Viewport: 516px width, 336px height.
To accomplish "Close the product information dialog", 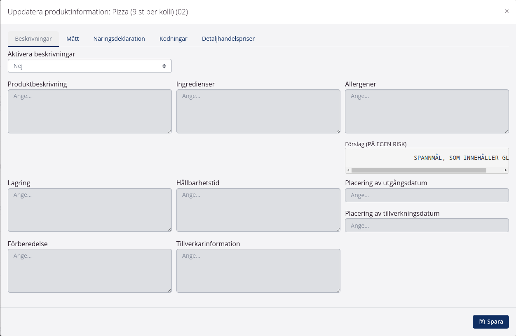I will (507, 12).
